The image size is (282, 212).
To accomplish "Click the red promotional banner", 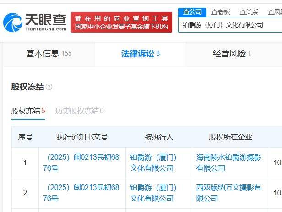I will [x=122, y=22].
